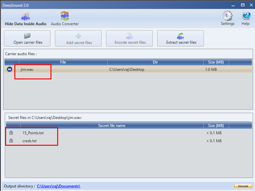Click carrier list Size (MB) column header
Image resolution: width=255 pixels, height=191 pixels.
[216, 62]
